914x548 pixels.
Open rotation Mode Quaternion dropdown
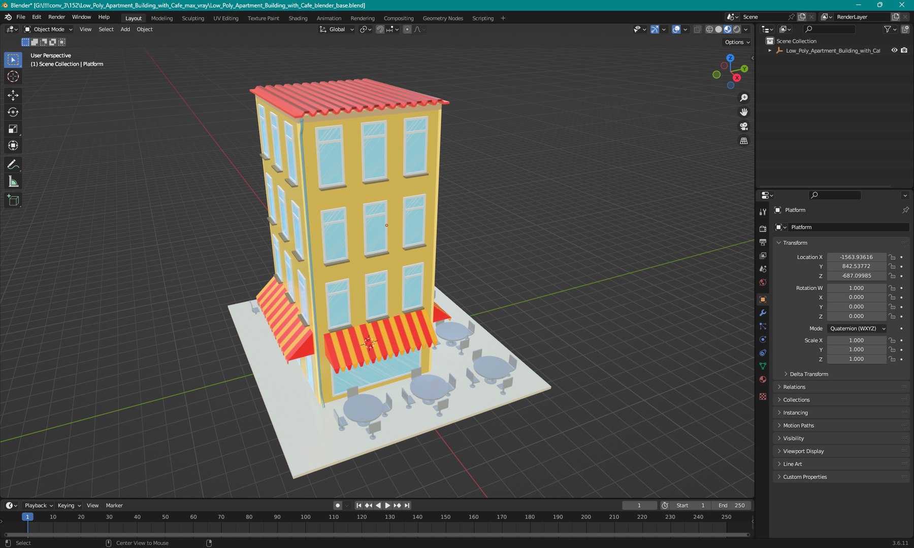pos(857,329)
